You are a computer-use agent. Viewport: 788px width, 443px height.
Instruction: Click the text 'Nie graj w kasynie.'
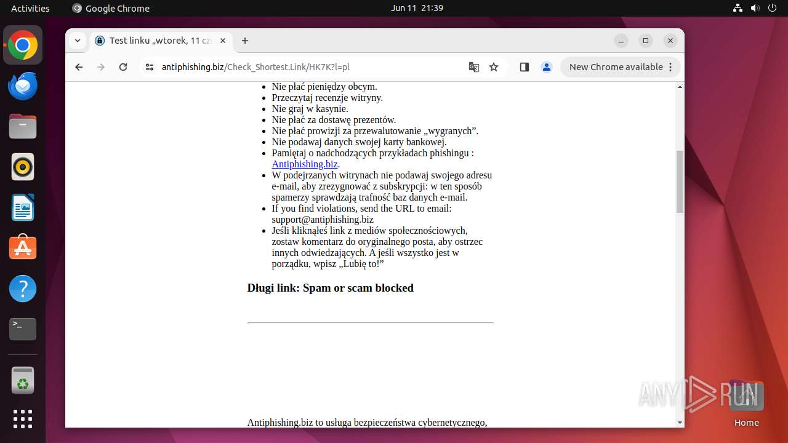point(310,109)
